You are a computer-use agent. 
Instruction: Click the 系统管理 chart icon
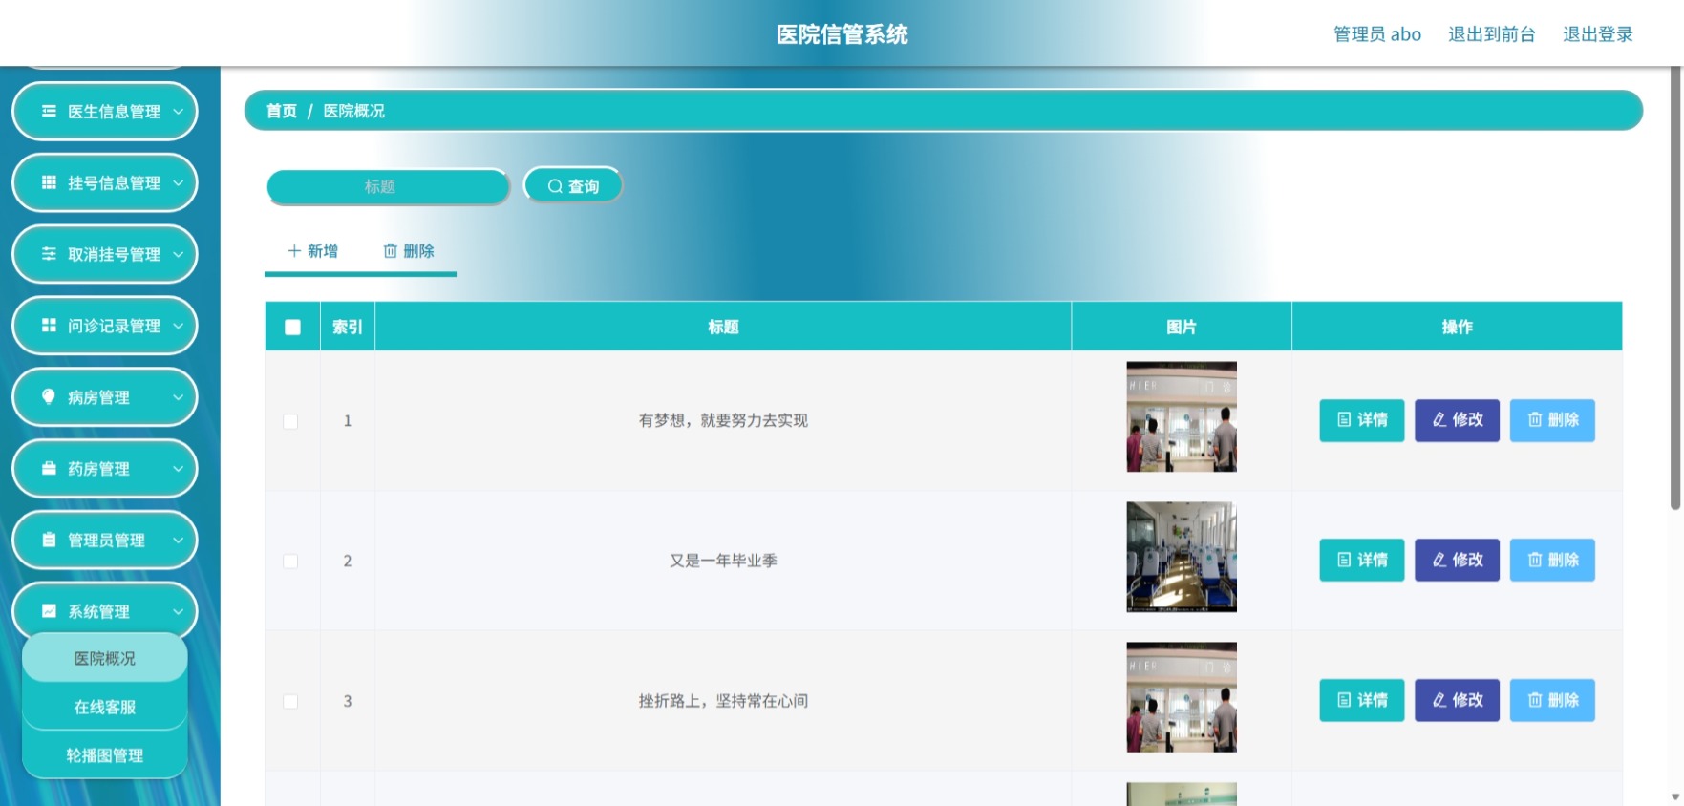(49, 611)
